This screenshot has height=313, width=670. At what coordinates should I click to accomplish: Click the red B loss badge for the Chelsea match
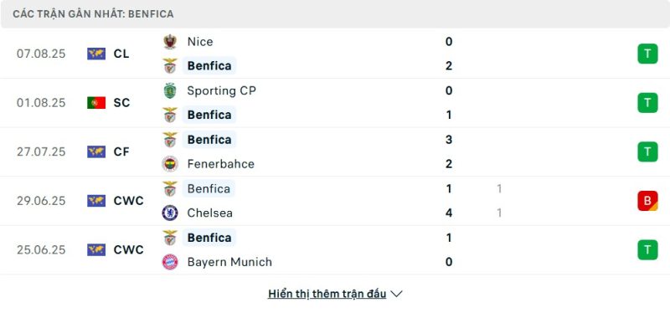tap(647, 201)
